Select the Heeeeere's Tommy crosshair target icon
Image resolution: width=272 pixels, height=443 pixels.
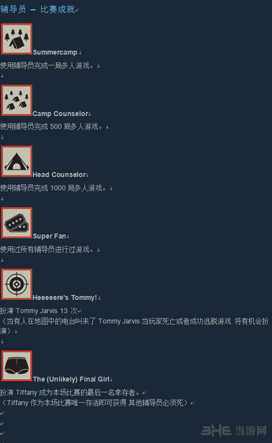click(16, 284)
